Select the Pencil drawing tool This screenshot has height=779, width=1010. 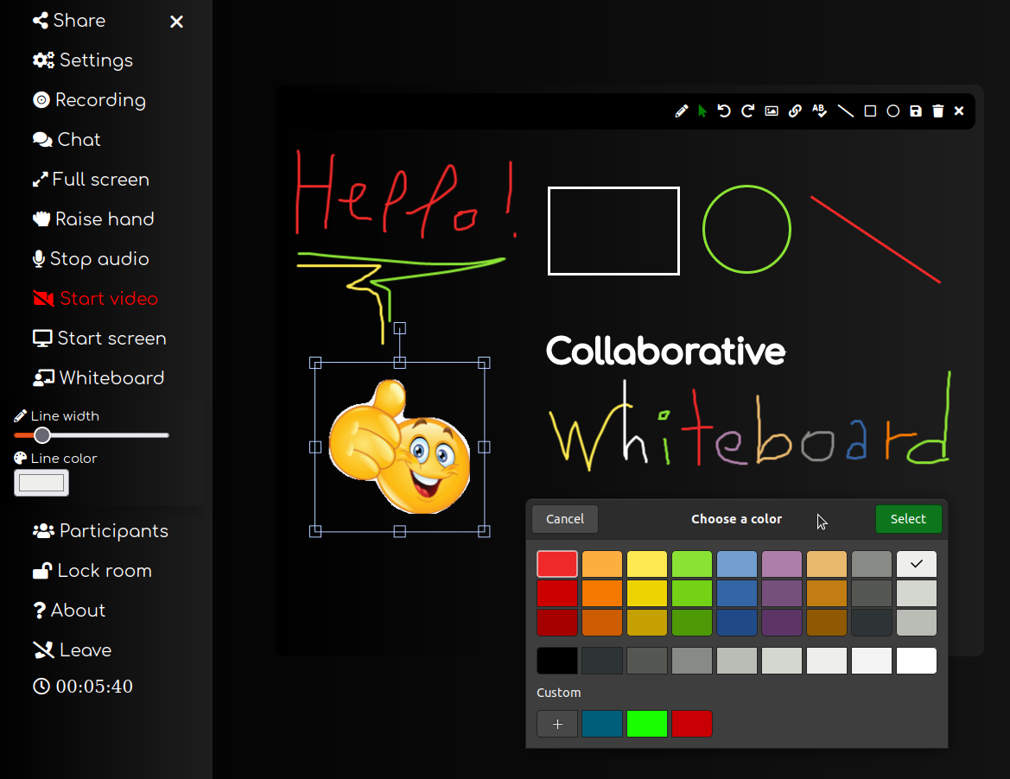coord(682,111)
